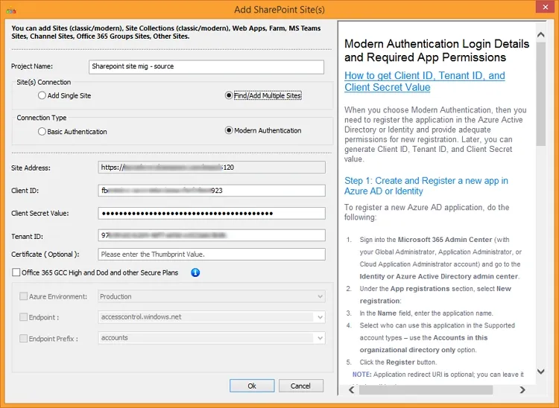Open the Endpoint Prefix accounts dropdown

coord(212,338)
